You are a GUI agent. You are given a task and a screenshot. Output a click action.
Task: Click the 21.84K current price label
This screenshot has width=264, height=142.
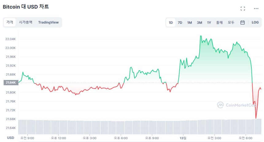click(x=11, y=83)
